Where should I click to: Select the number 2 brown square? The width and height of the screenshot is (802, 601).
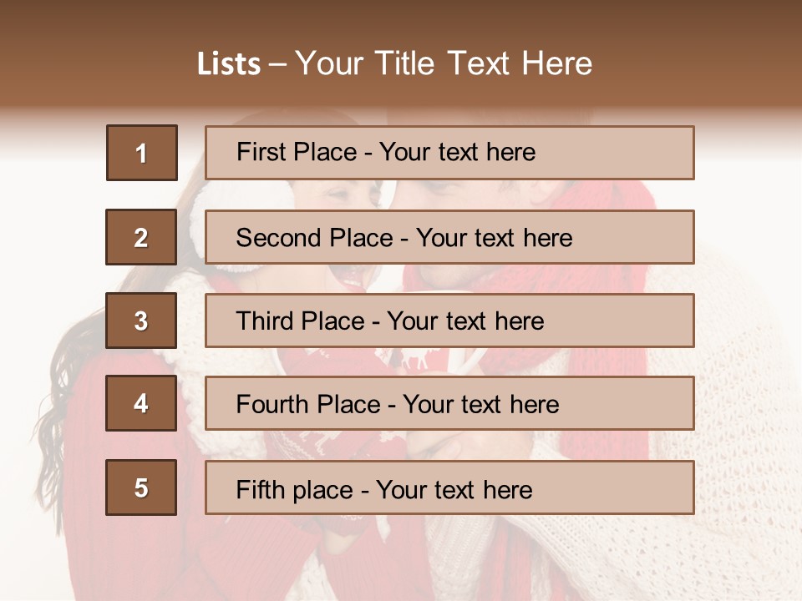point(141,237)
